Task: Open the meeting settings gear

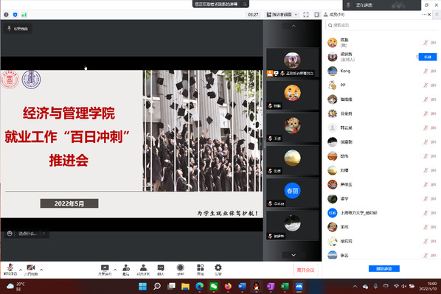Action: [218, 270]
